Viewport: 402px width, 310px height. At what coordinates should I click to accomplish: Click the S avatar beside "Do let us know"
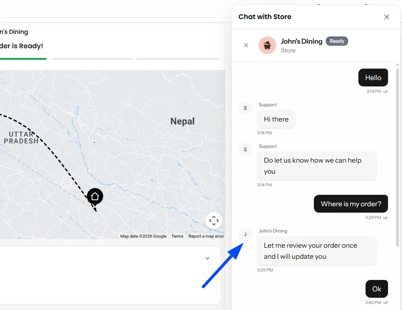point(245,149)
